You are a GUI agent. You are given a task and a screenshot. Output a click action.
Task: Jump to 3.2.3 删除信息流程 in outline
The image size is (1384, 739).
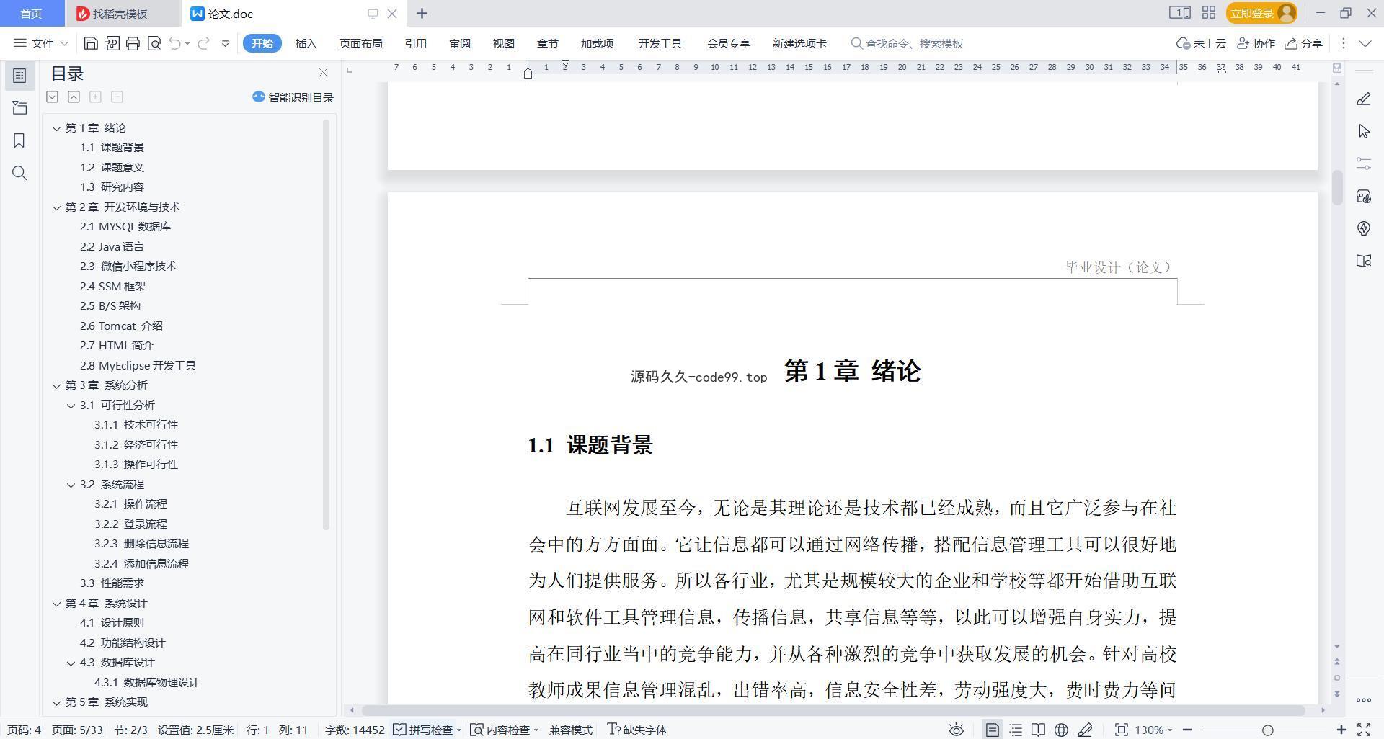pyautogui.click(x=141, y=544)
